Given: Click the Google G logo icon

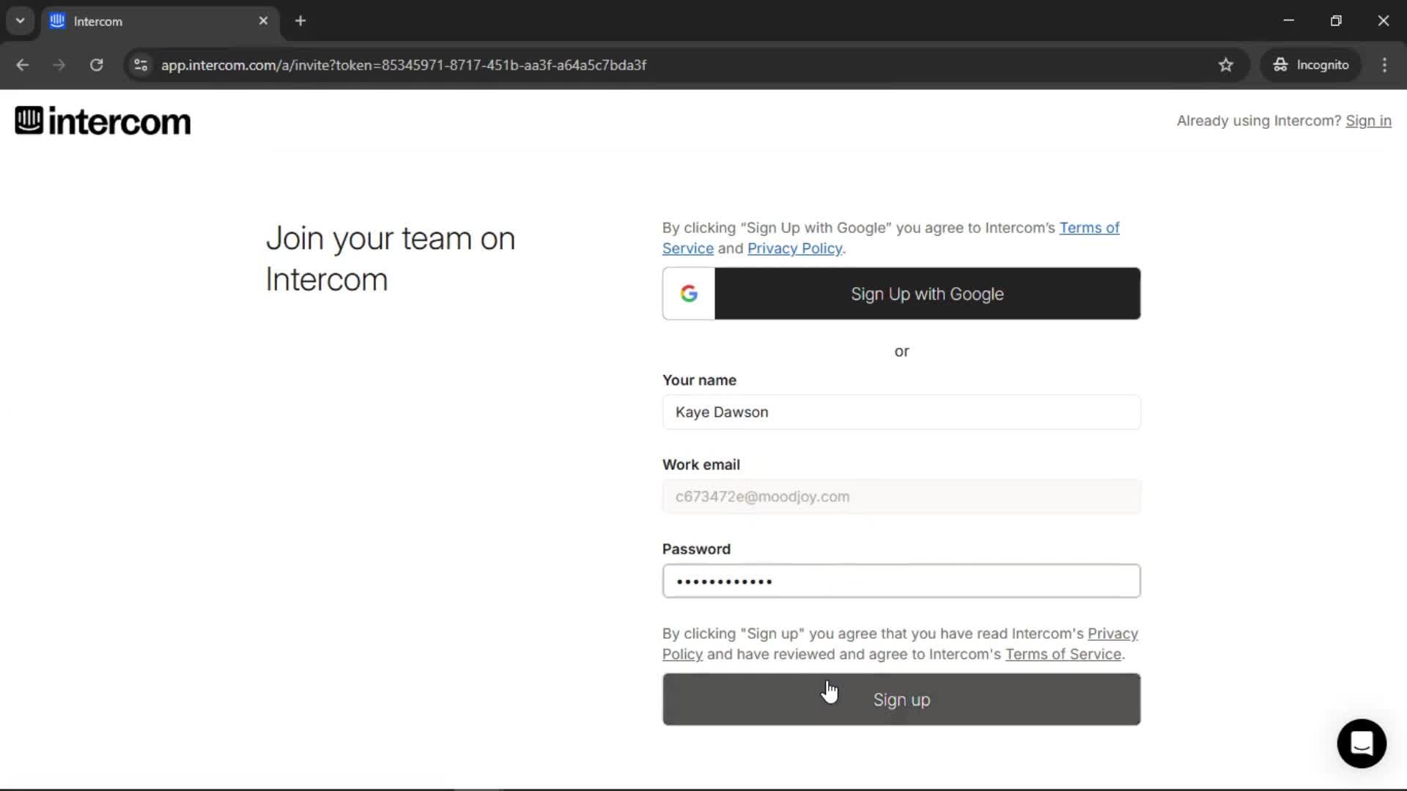Looking at the screenshot, I should [689, 294].
